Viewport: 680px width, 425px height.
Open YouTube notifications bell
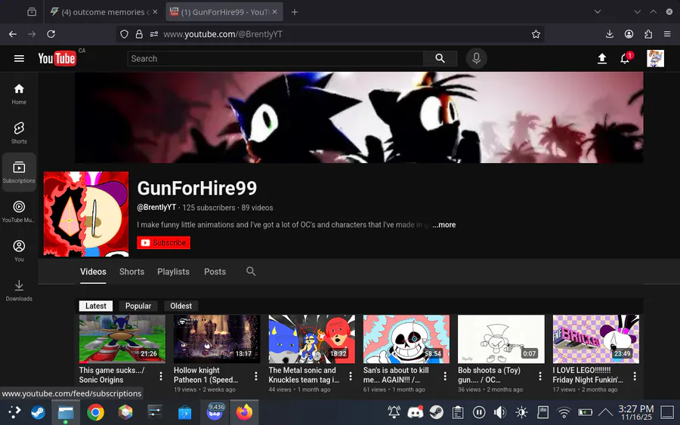pos(625,58)
